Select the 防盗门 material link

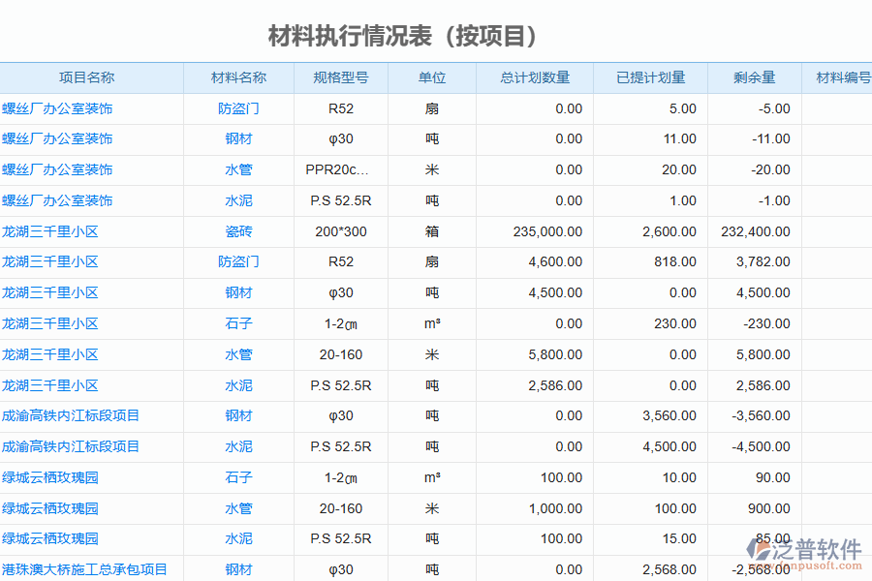point(238,108)
